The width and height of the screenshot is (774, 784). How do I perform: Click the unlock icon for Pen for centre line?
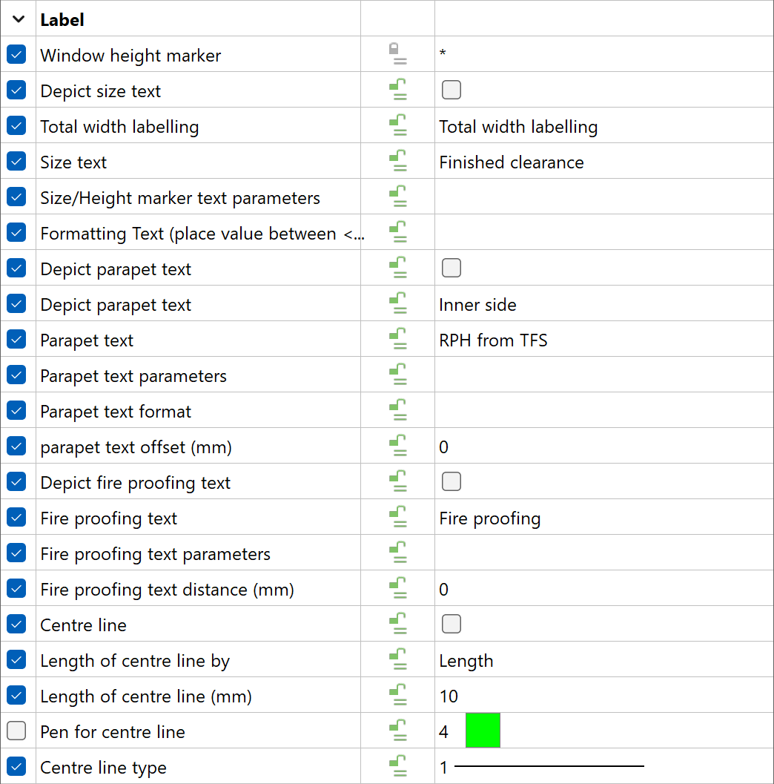(397, 731)
